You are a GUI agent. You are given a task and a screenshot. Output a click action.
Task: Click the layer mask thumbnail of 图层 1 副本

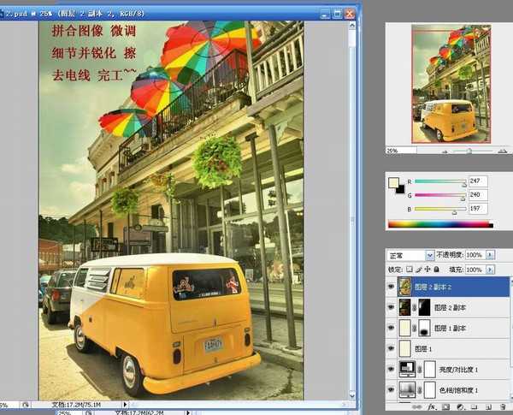coord(425,328)
